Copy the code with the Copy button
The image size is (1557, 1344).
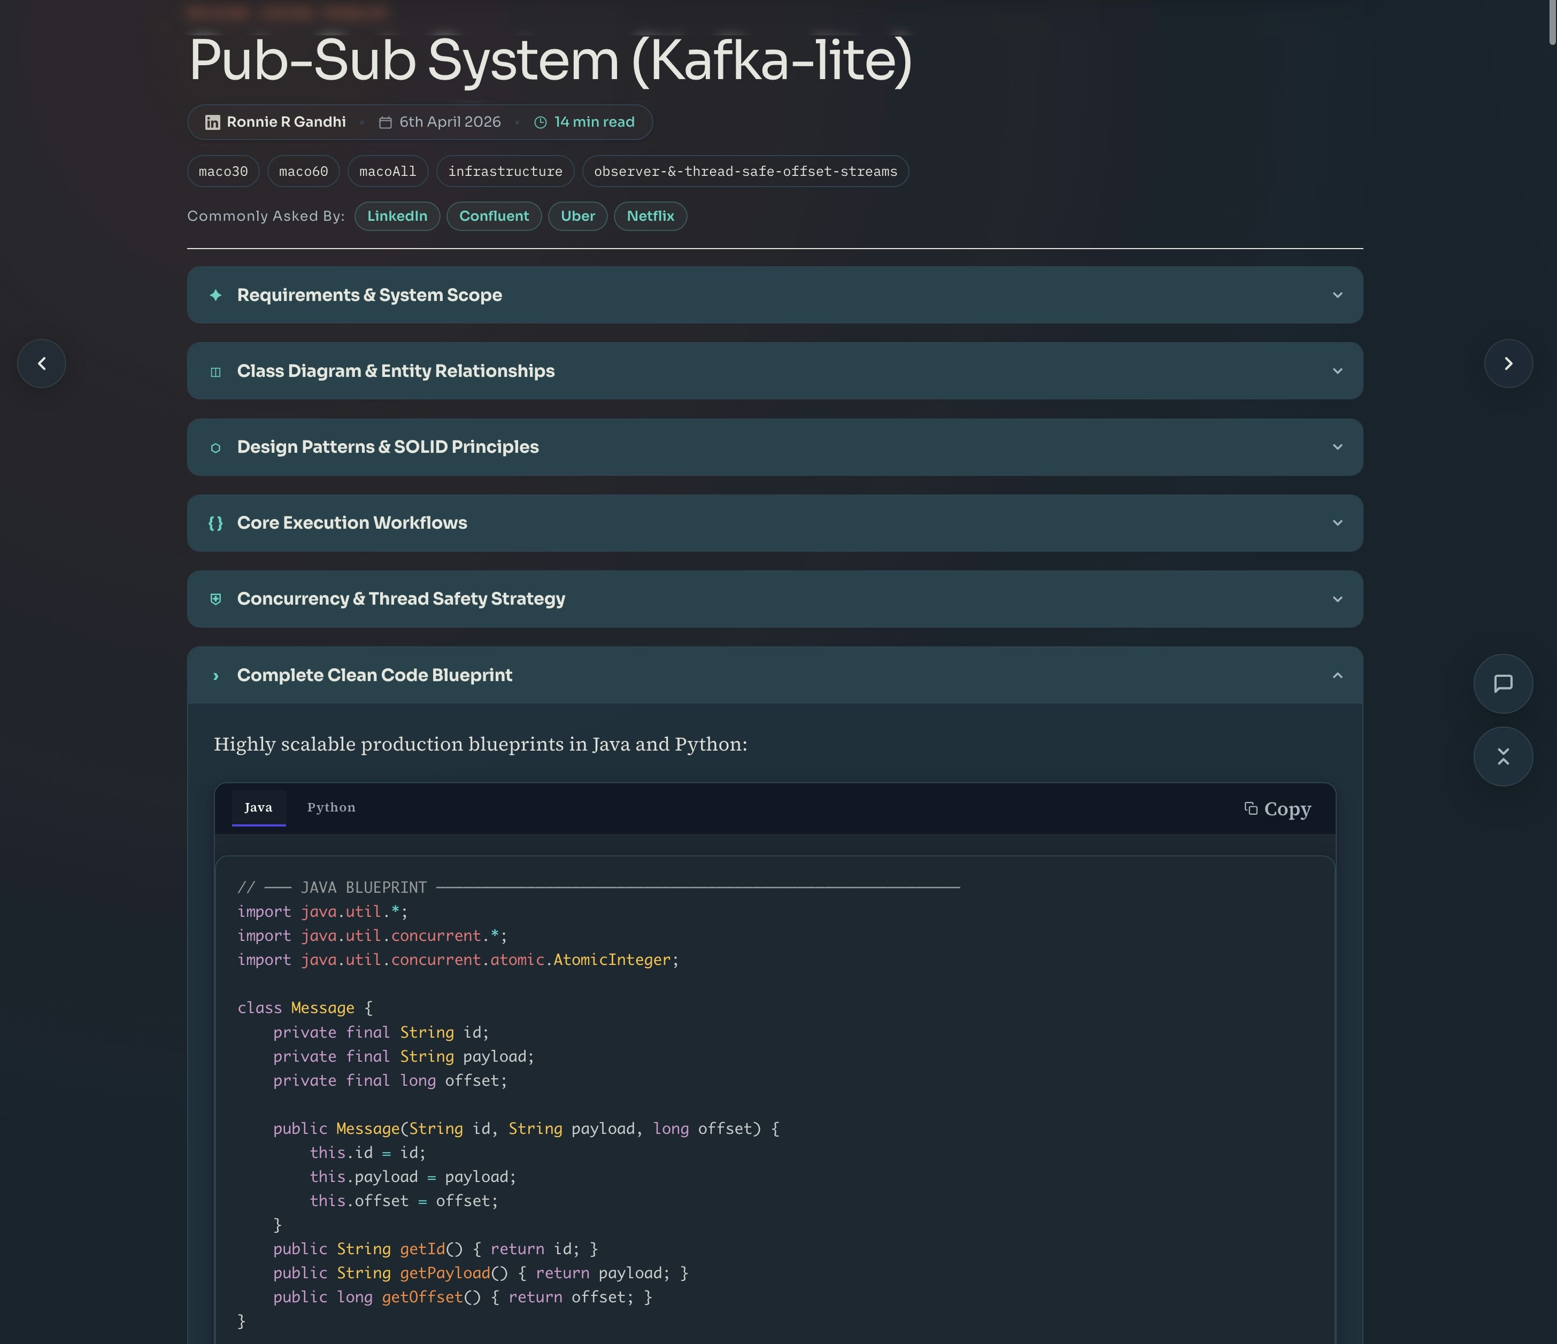coord(1277,809)
